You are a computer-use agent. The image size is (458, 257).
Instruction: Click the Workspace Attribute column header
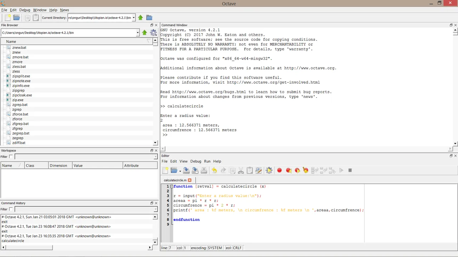pyautogui.click(x=140, y=165)
